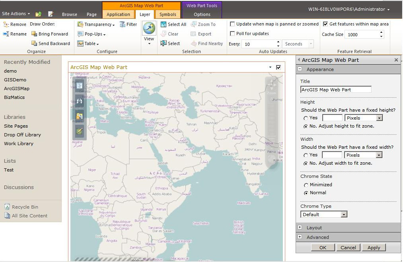The height and width of the screenshot is (262, 403).
Task: Toggle the web part selection checkbox
Action: [278, 67]
